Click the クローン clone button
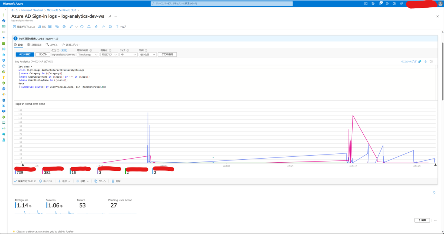The image size is (444, 234). (100, 181)
